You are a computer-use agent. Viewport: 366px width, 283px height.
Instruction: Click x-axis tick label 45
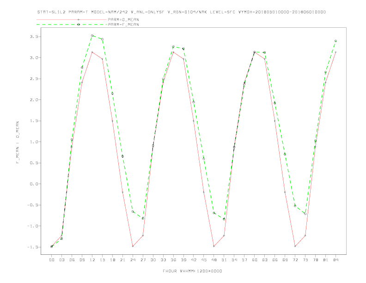204,260
